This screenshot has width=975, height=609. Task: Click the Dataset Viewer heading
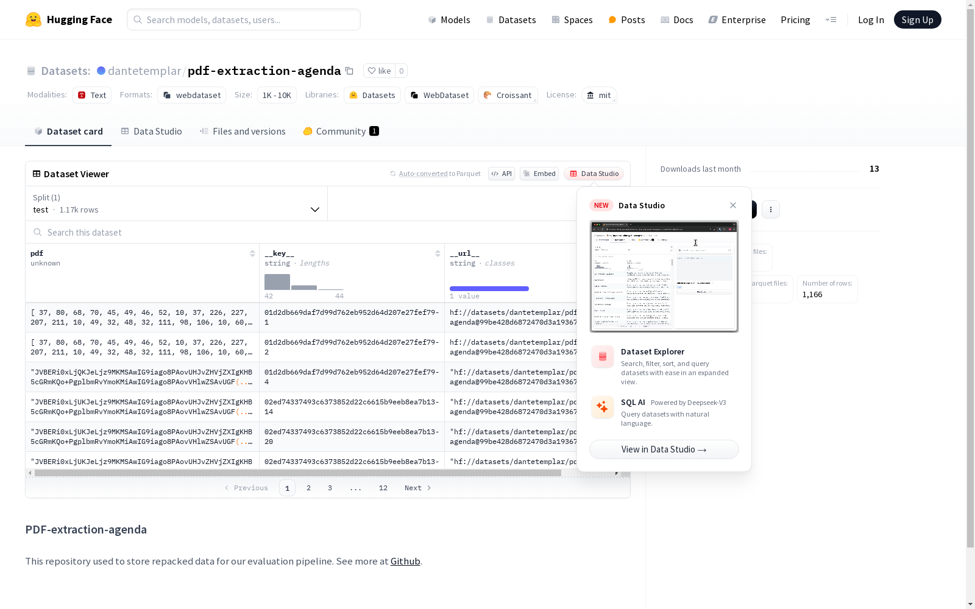[76, 174]
